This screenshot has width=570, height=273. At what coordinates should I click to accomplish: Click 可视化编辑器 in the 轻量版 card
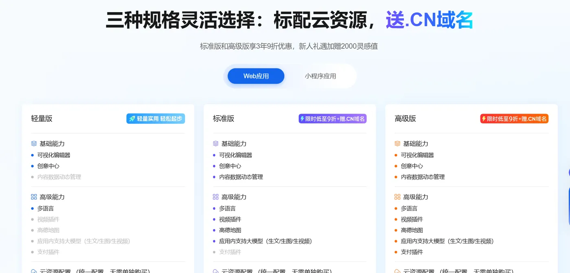pos(54,155)
